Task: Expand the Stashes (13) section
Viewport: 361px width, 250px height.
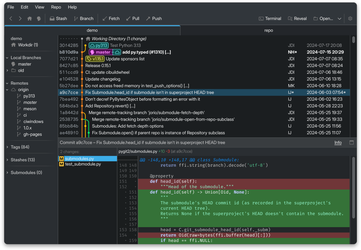Action: coord(7,160)
